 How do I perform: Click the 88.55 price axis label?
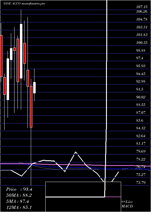tap(141, 105)
